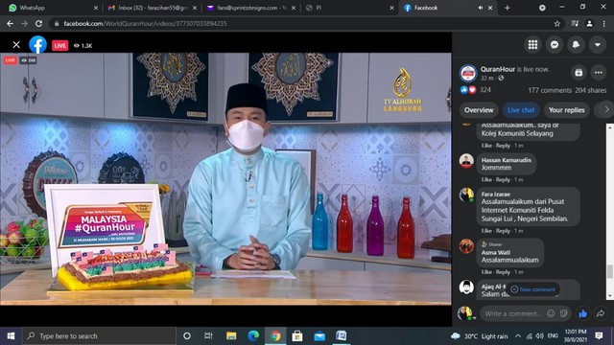Select the Live chat tab
Screen dimensions: 614x345
click(x=521, y=110)
